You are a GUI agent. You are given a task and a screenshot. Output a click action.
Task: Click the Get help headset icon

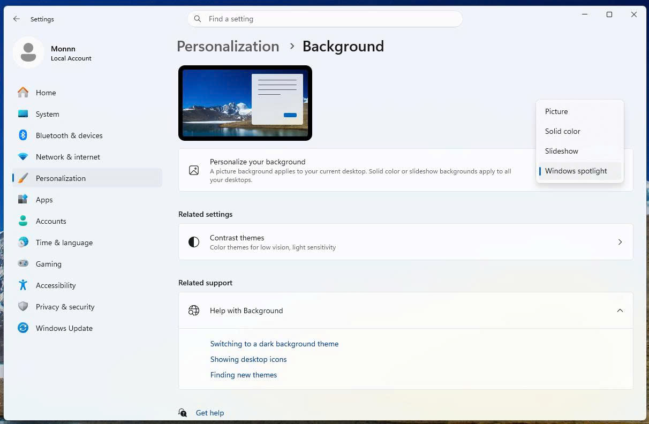[183, 413]
